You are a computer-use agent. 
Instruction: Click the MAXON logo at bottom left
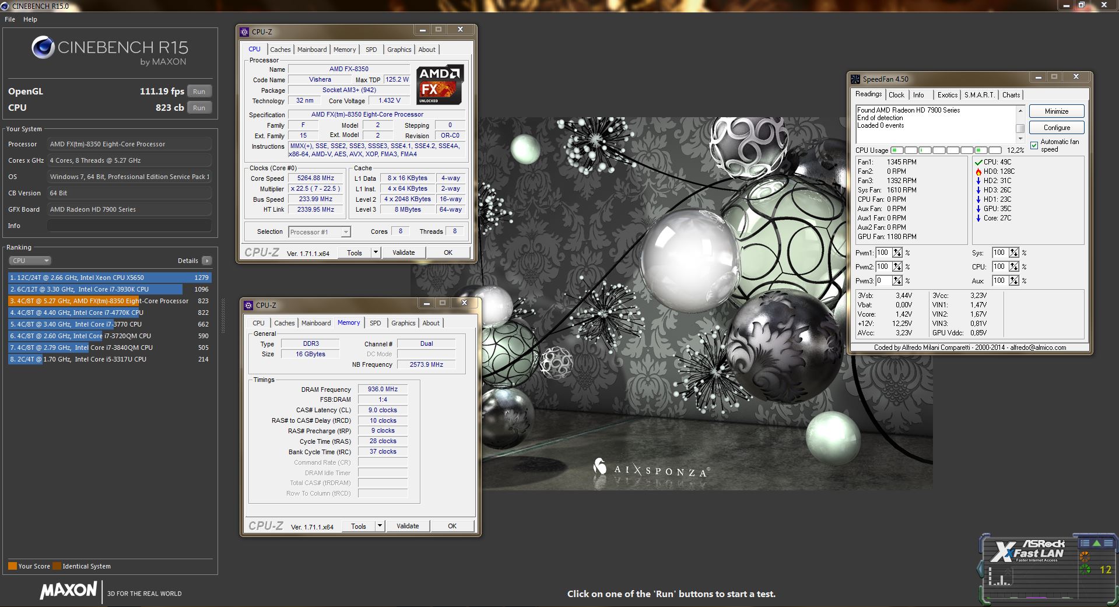point(68,591)
